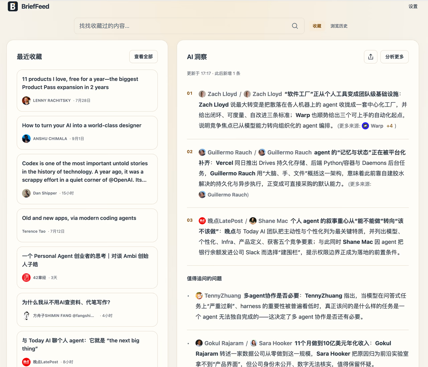Expand the +4 more sources link
Viewport: 428px width, 367px height.
click(390, 126)
